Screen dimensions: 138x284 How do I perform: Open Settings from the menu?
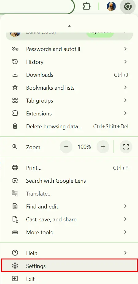(69, 266)
